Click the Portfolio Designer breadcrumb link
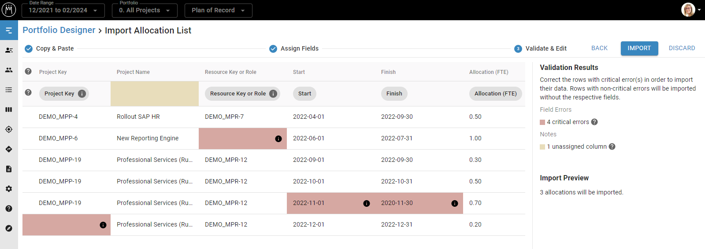The image size is (705, 249). coord(59,30)
